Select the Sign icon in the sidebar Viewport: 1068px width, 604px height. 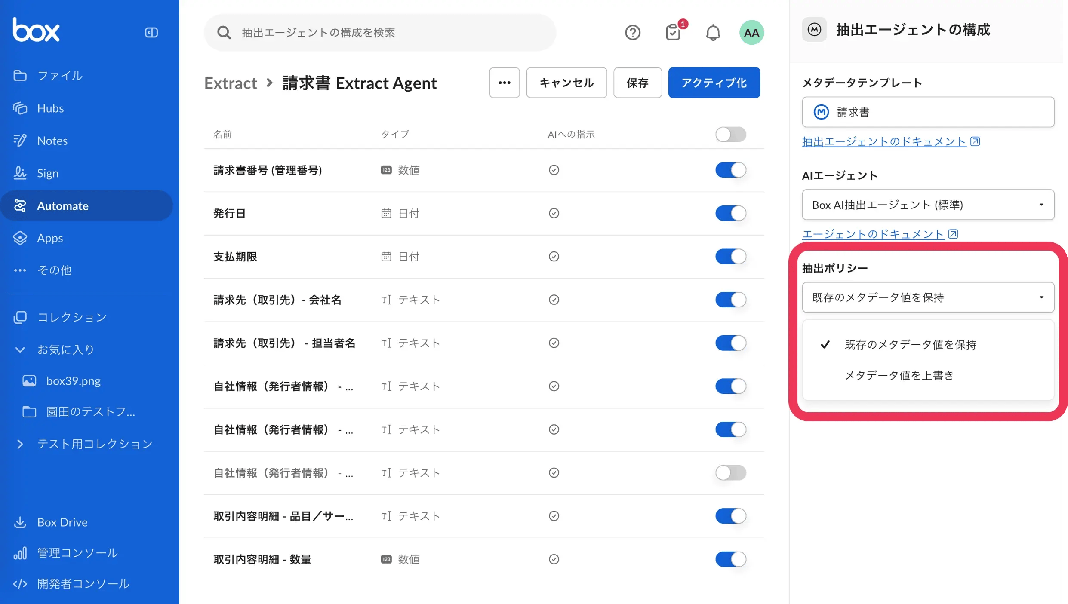(20, 173)
